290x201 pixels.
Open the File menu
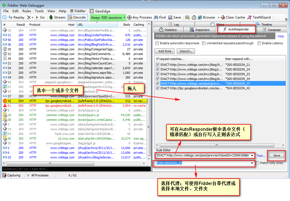6,11
